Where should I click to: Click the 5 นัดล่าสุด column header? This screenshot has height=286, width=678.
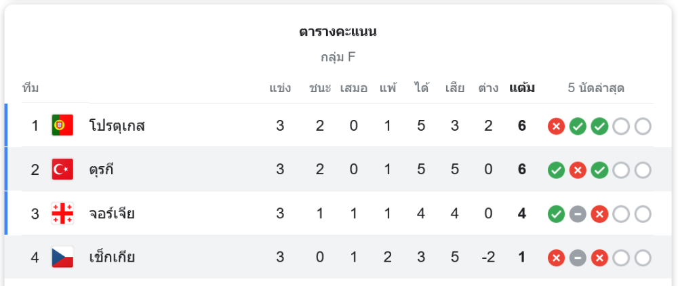tap(596, 88)
